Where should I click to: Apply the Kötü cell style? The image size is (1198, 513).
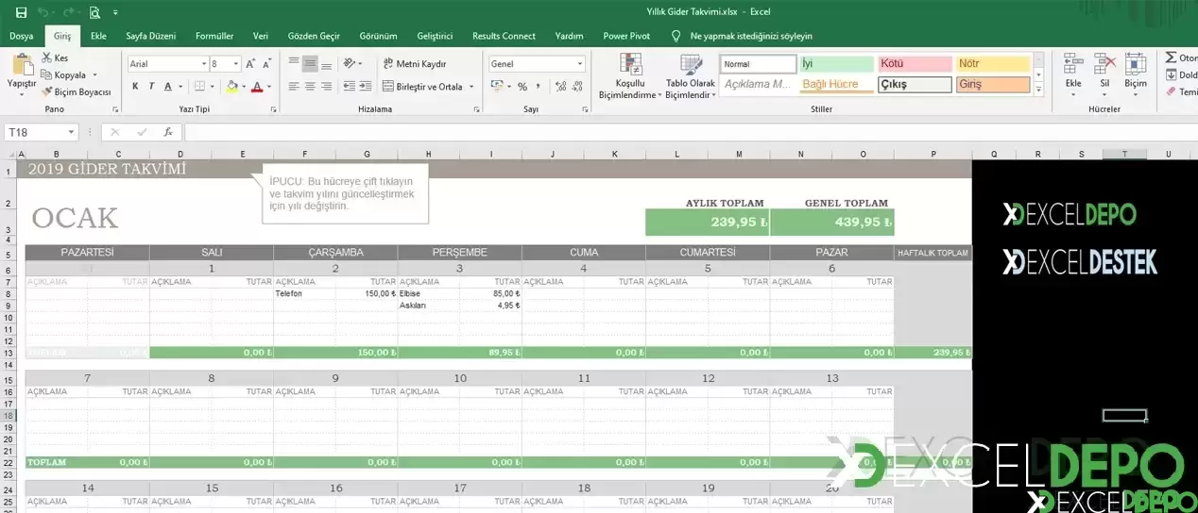915,64
